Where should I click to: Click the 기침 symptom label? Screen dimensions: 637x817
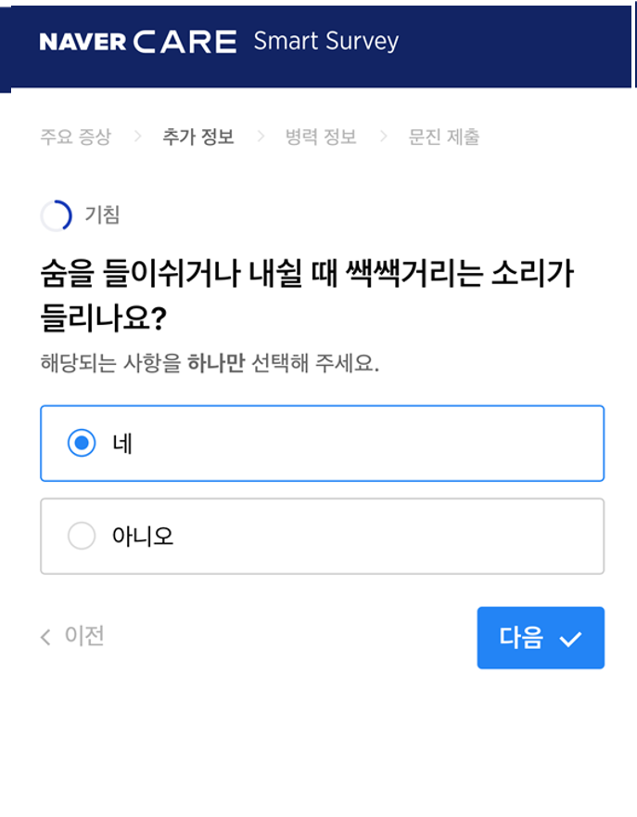click(102, 215)
